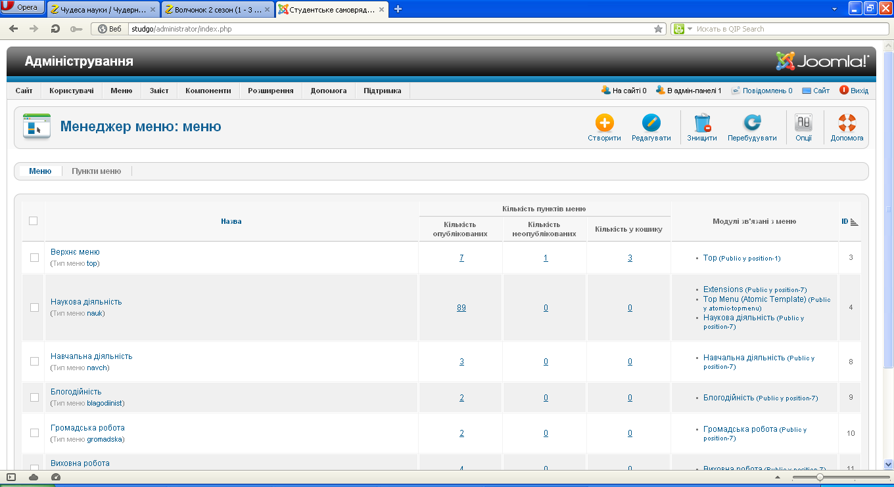Switch to the Пункти меню submenu tab
The image size is (894, 487).
(97, 171)
